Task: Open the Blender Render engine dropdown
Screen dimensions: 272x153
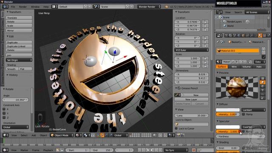Action: click(x=149, y=7)
